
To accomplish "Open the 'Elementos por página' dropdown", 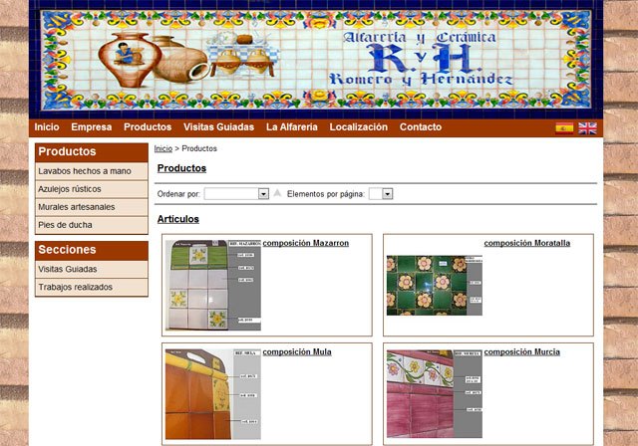I will tap(381, 194).
